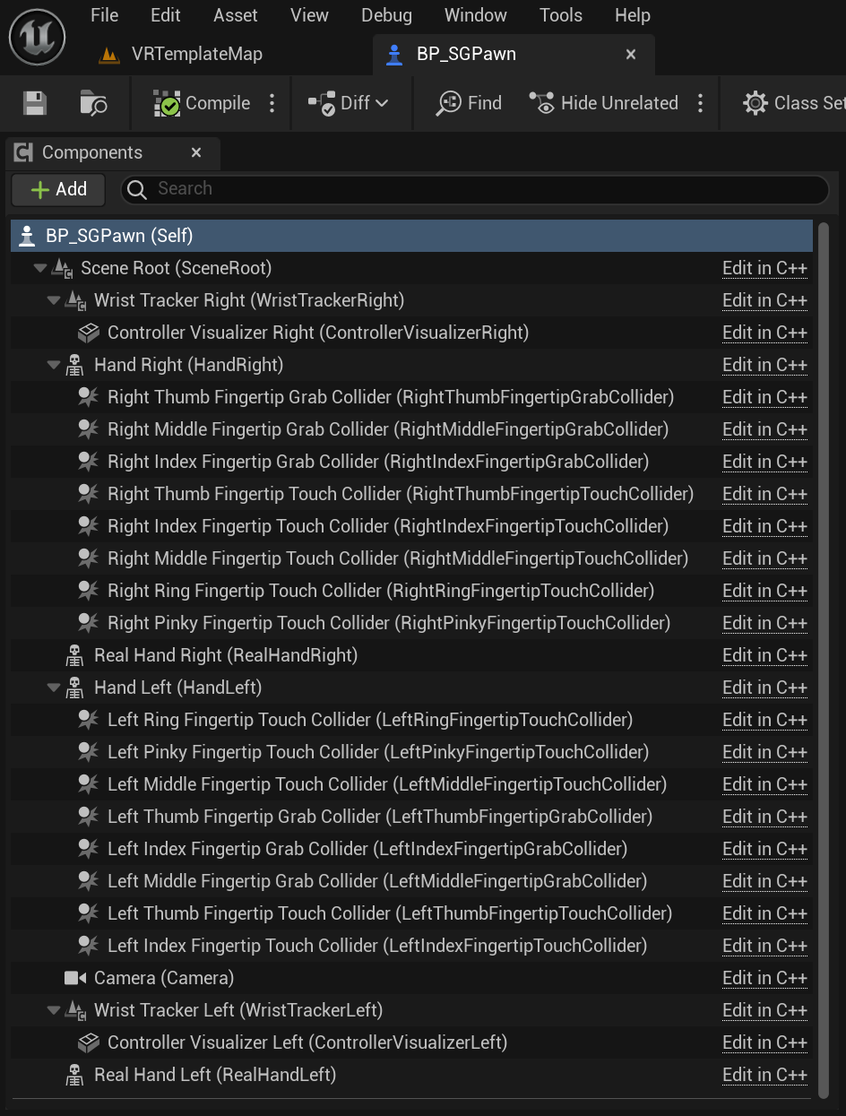Open the Diff dropdown
This screenshot has height=1116, width=846.
tap(350, 103)
